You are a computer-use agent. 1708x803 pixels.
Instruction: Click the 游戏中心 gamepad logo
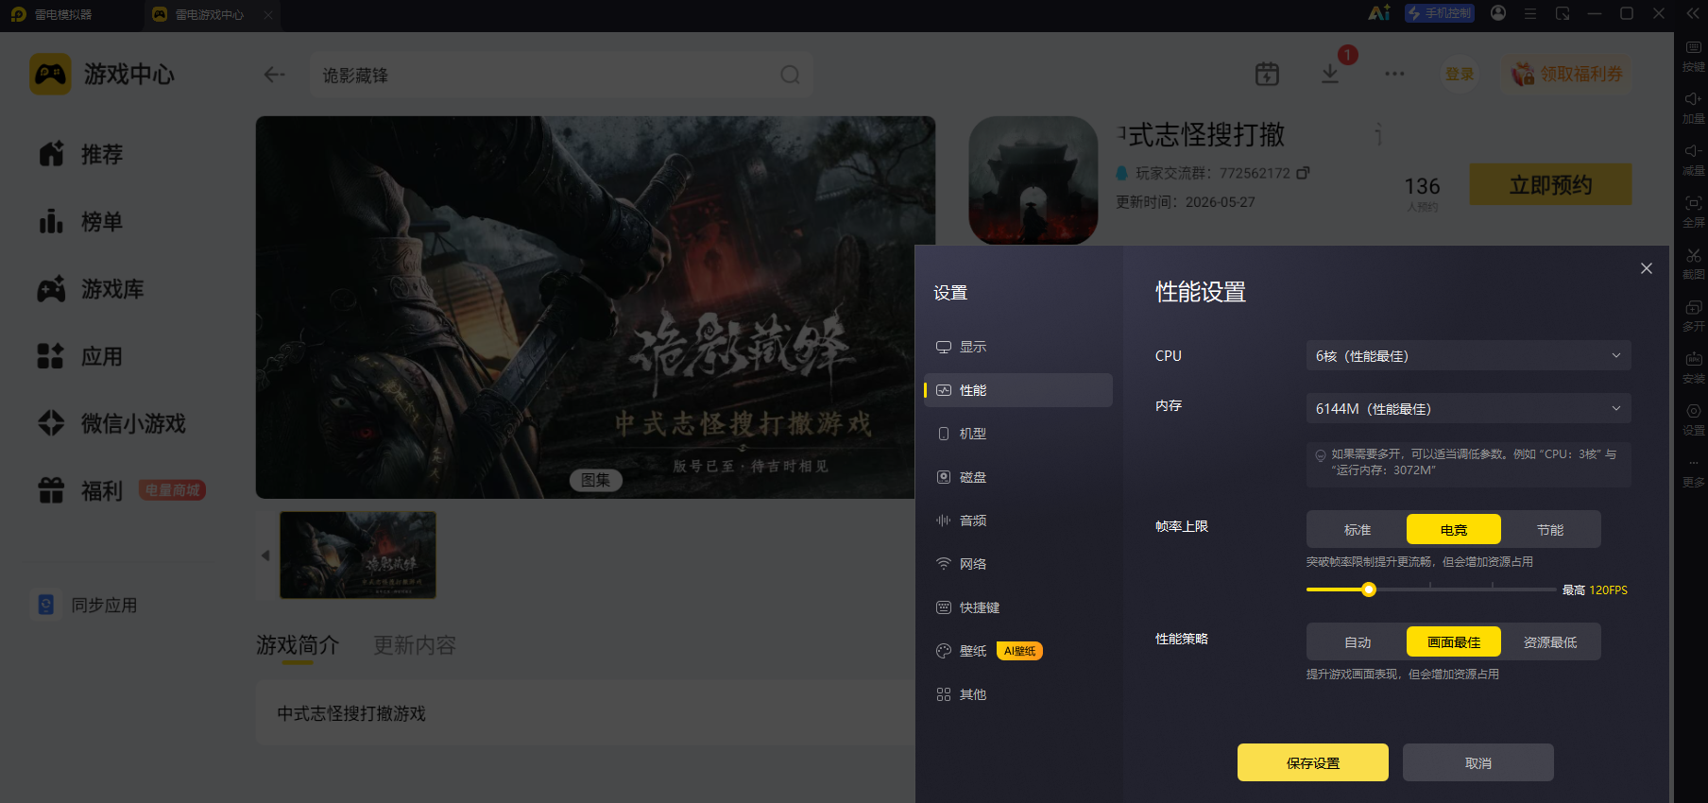pyautogui.click(x=50, y=74)
